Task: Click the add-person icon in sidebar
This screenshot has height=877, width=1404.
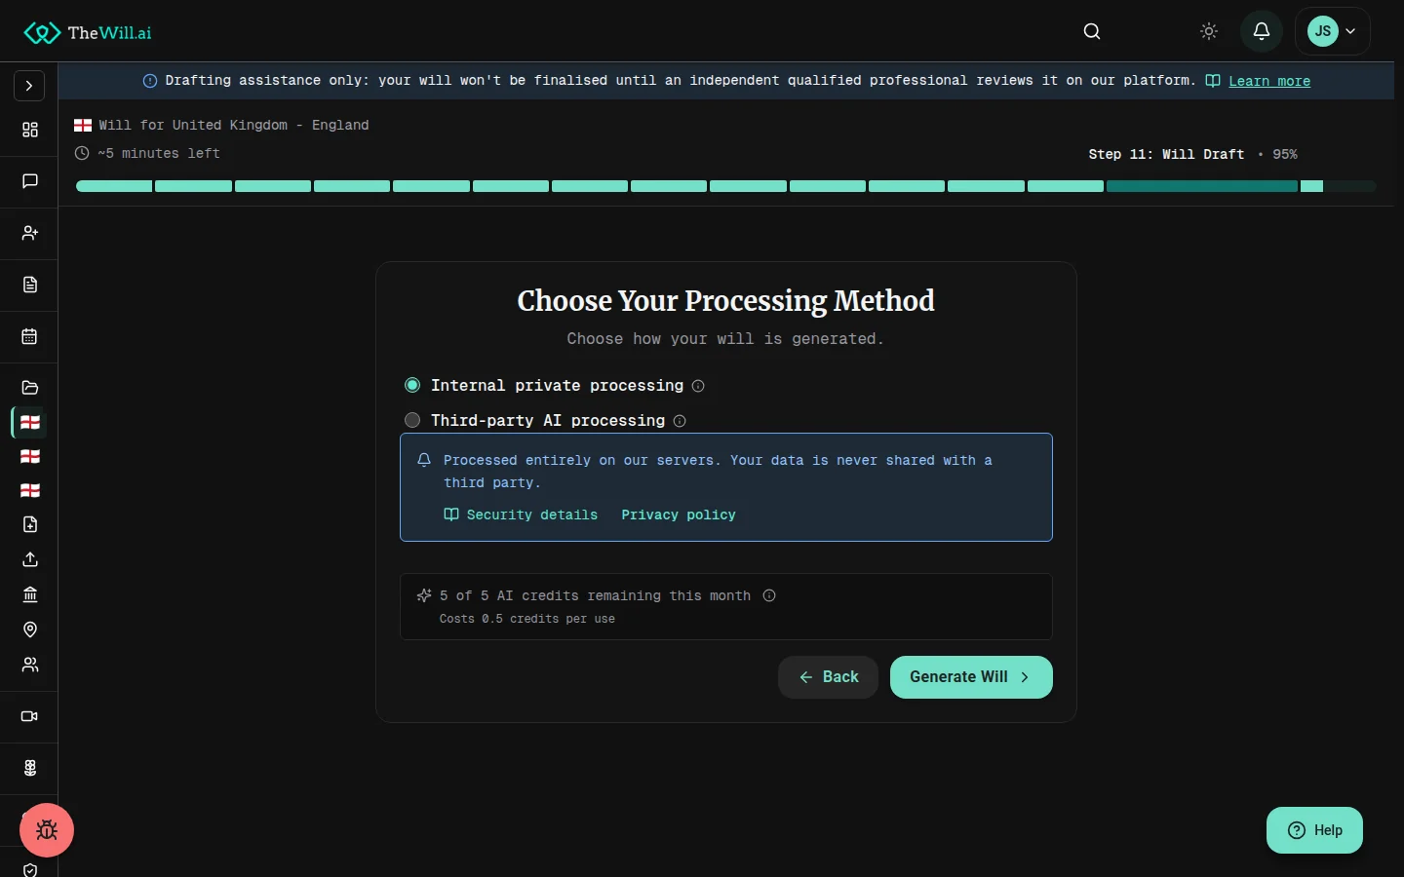Action: pyautogui.click(x=30, y=233)
